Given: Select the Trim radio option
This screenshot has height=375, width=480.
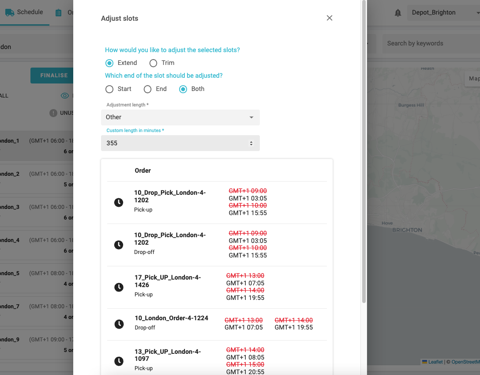Looking at the screenshot, I should (x=153, y=63).
